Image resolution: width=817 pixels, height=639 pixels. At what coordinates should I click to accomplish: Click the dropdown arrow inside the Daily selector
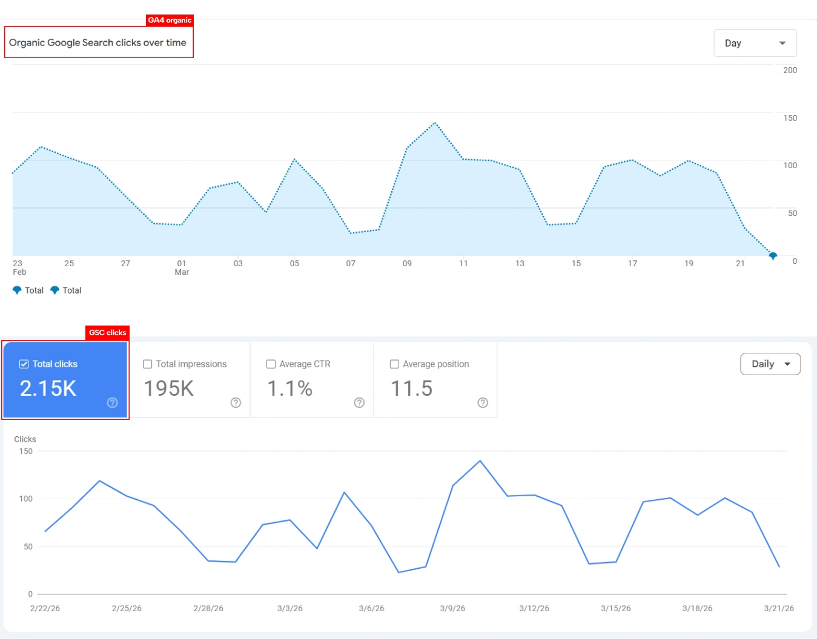(x=788, y=364)
